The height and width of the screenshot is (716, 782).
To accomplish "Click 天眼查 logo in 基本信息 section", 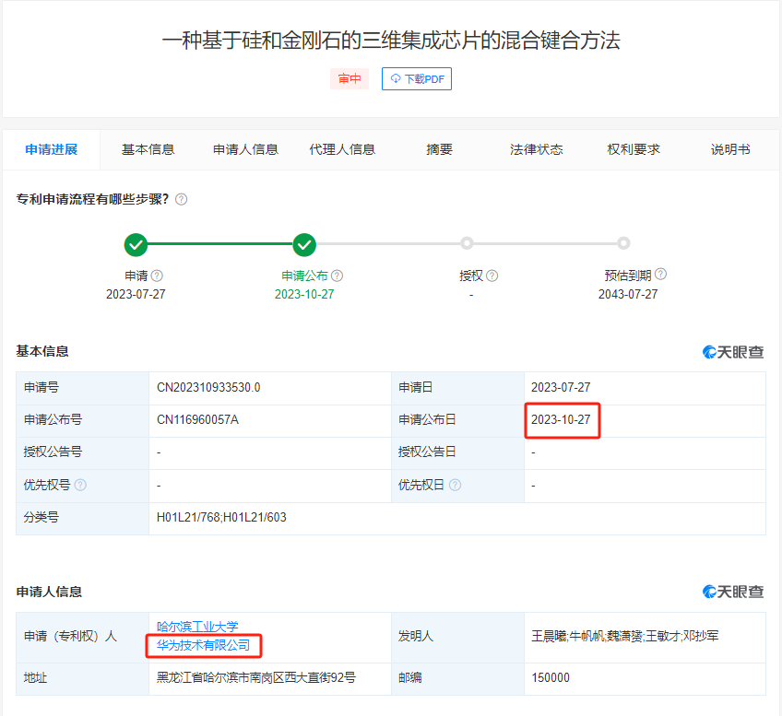I will pos(734,352).
